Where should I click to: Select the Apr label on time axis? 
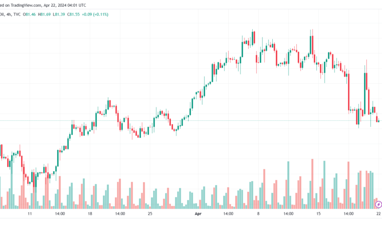coord(198,214)
